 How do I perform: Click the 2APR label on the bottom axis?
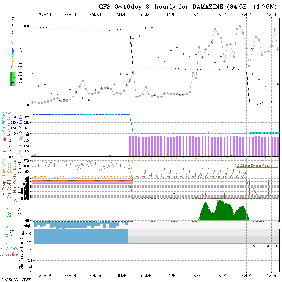pos(196,276)
